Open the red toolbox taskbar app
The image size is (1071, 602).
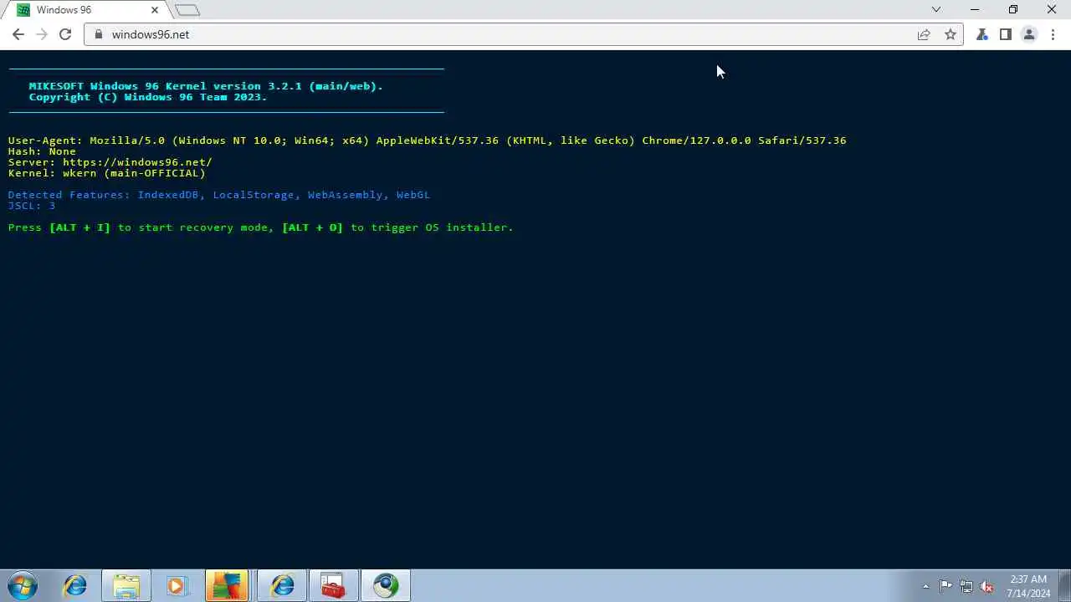(x=333, y=585)
